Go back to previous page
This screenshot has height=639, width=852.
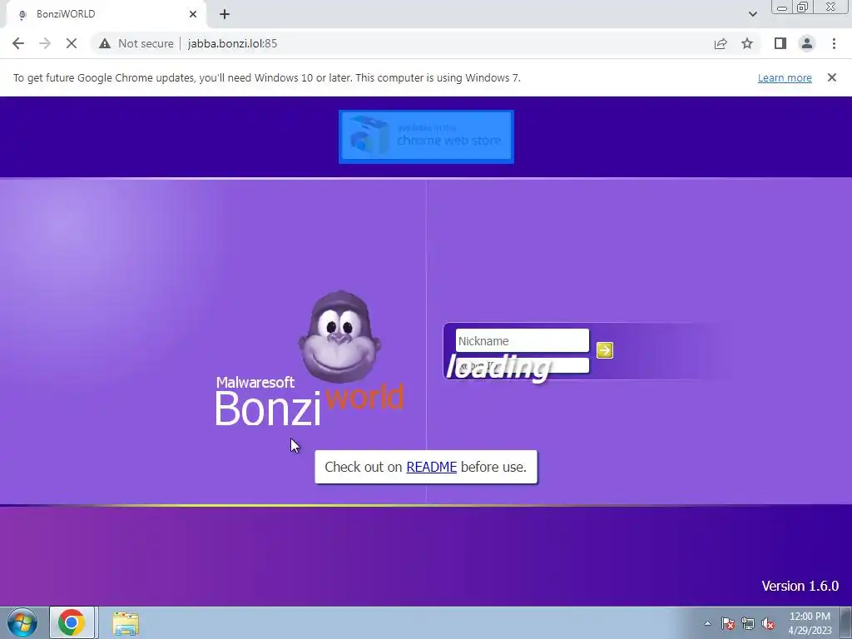[18, 43]
